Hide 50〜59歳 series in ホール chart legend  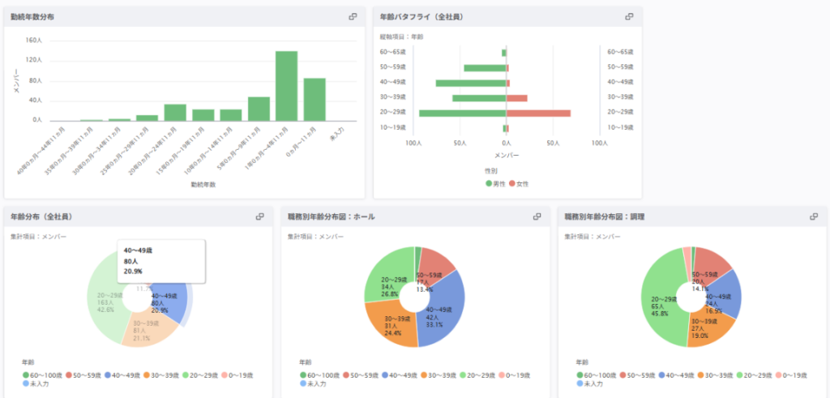[360, 375]
